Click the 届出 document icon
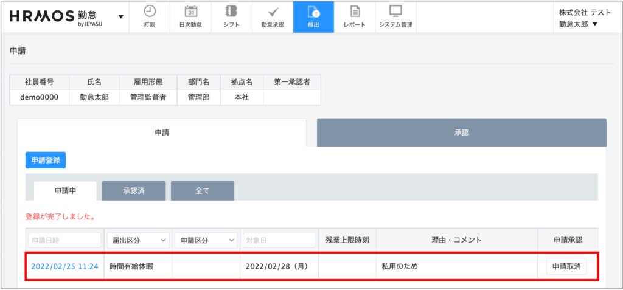Image resolution: width=623 pixels, height=290 pixels. coord(313,12)
